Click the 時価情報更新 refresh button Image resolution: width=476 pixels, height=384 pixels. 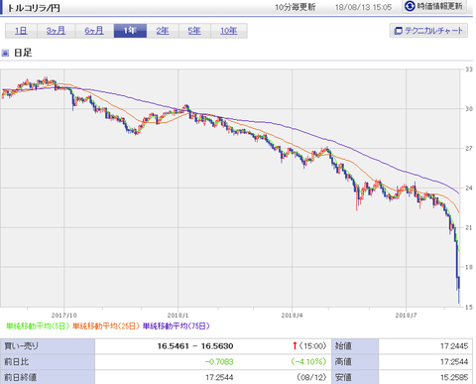434,6
